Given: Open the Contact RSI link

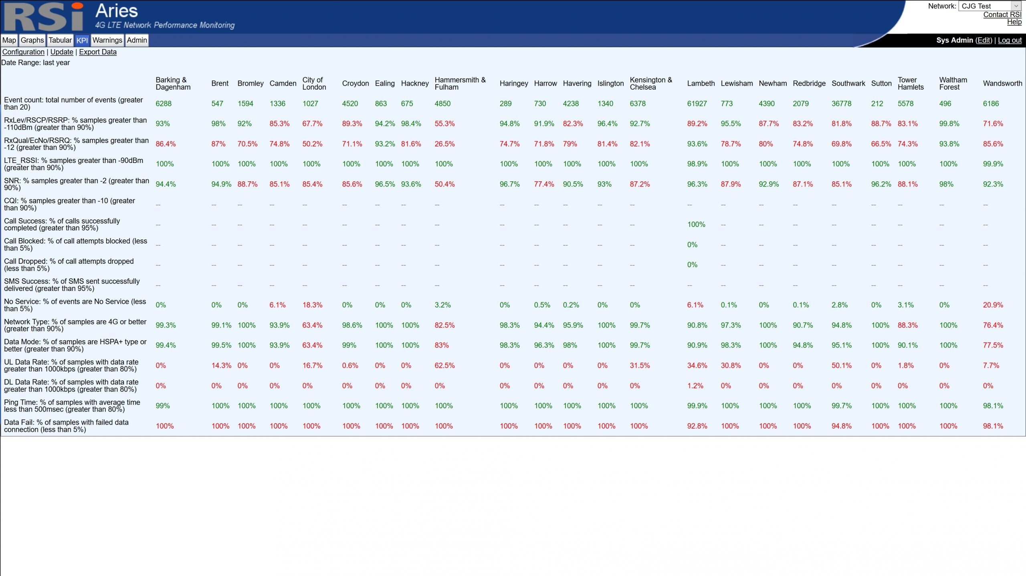Looking at the screenshot, I should [x=1002, y=15].
